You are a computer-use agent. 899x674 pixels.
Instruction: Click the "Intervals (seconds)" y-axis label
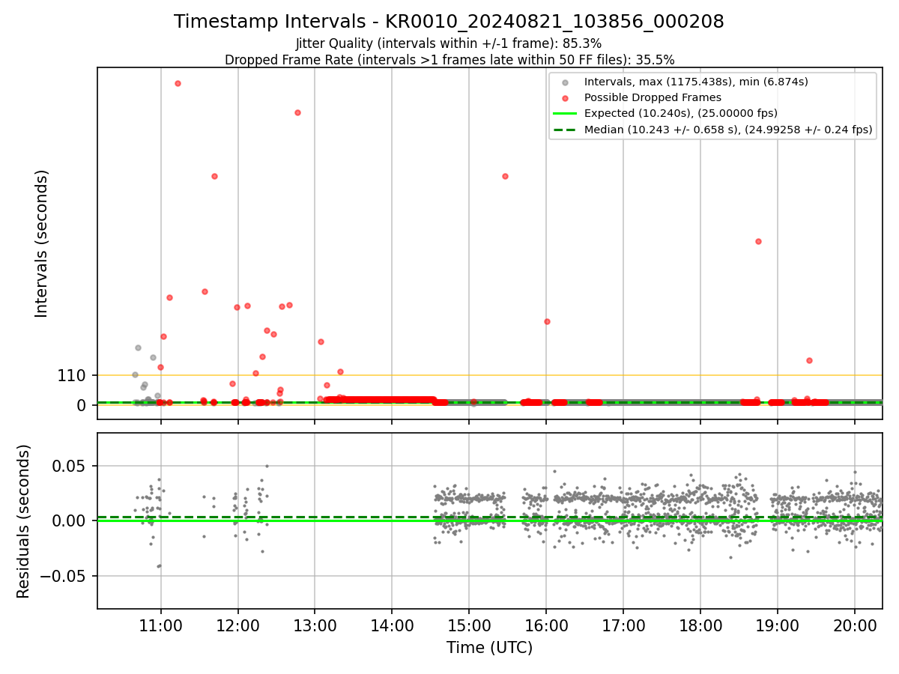pos(42,243)
